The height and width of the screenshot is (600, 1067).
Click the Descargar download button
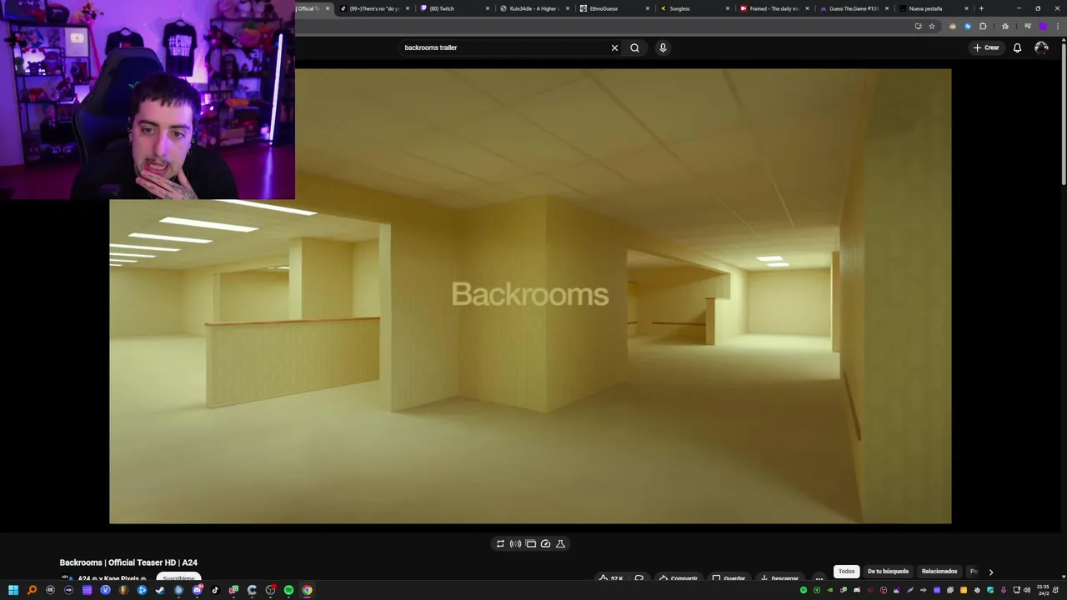coord(779,578)
